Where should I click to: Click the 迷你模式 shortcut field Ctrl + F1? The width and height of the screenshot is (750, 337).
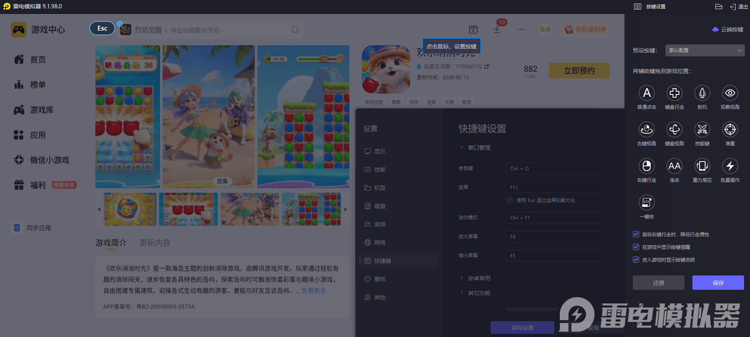point(553,218)
